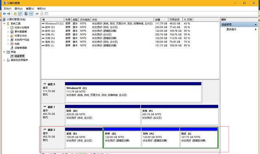Expand the 事件查看器 node arrow
This screenshot has width=260, height=154.
(x=8, y=32)
